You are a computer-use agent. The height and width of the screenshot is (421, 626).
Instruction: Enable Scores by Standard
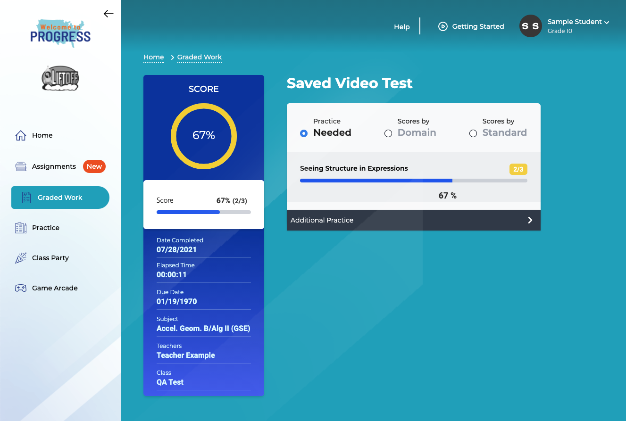473,133
